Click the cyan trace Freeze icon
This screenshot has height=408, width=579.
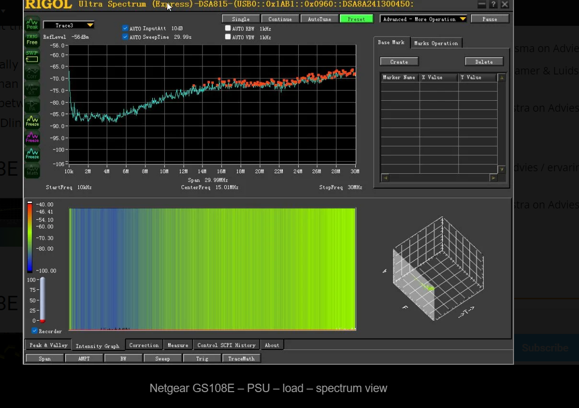tap(32, 154)
